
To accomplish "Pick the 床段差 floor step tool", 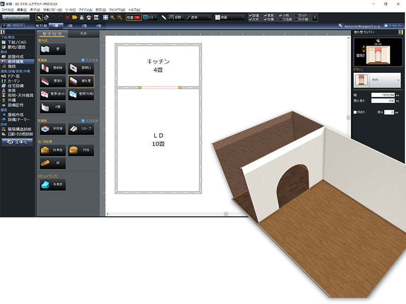I will (x=53, y=129).
